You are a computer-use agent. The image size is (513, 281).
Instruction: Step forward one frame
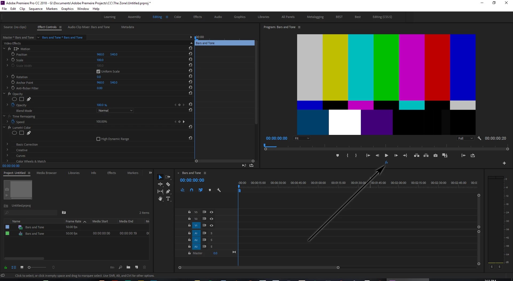click(x=396, y=155)
